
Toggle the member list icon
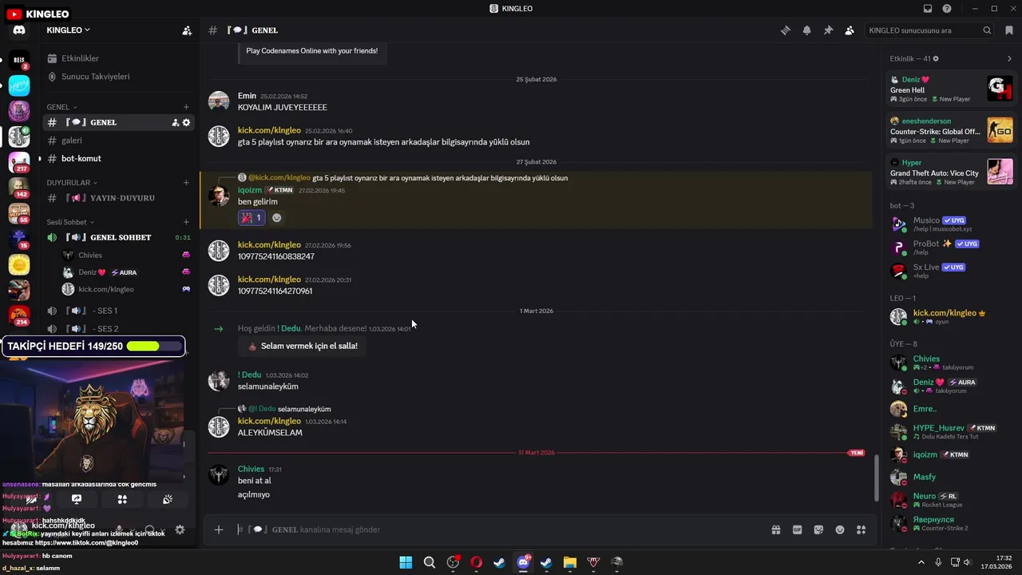pyautogui.click(x=850, y=30)
